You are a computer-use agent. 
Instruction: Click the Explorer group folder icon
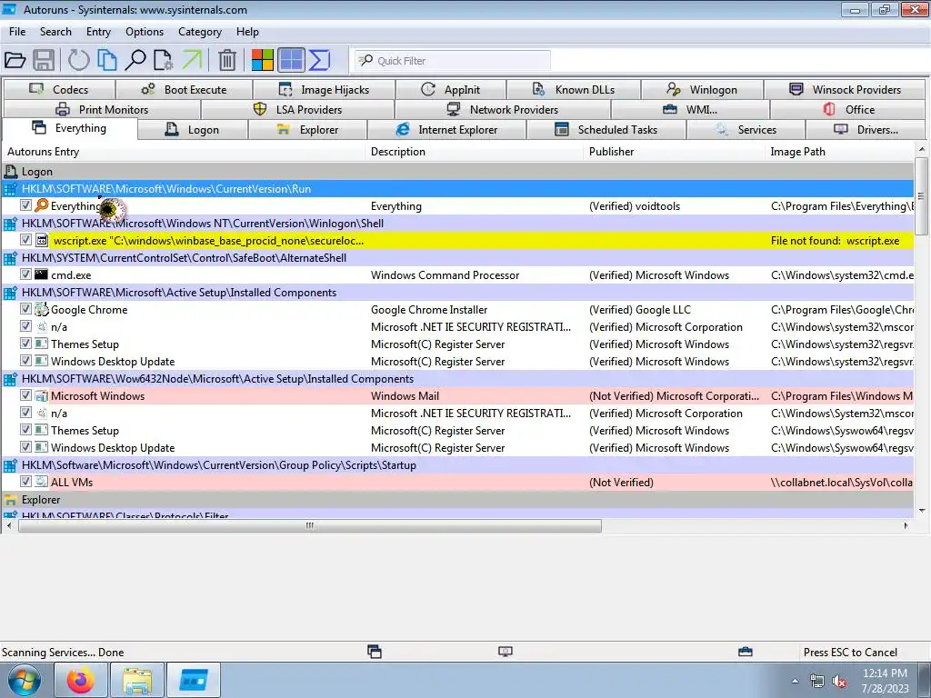(10, 500)
